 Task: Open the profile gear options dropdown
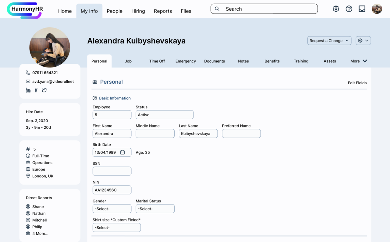(363, 41)
